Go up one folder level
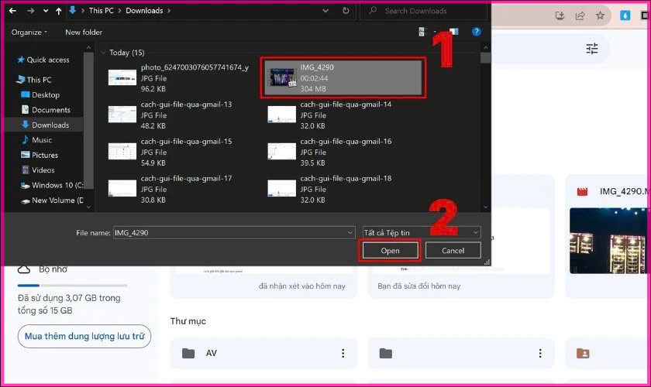This screenshot has width=651, height=387. coord(59,11)
